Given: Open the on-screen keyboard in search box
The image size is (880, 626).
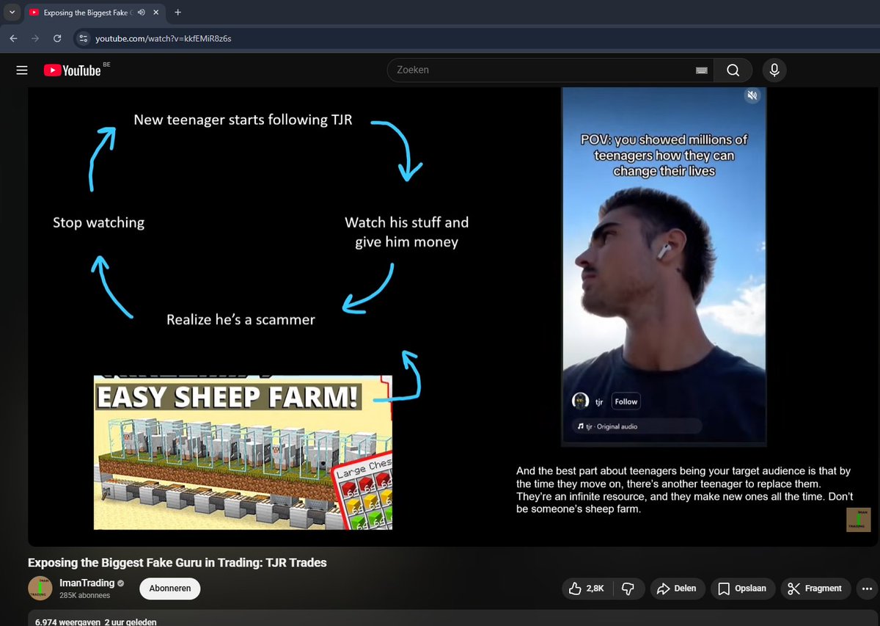Looking at the screenshot, I should [701, 70].
